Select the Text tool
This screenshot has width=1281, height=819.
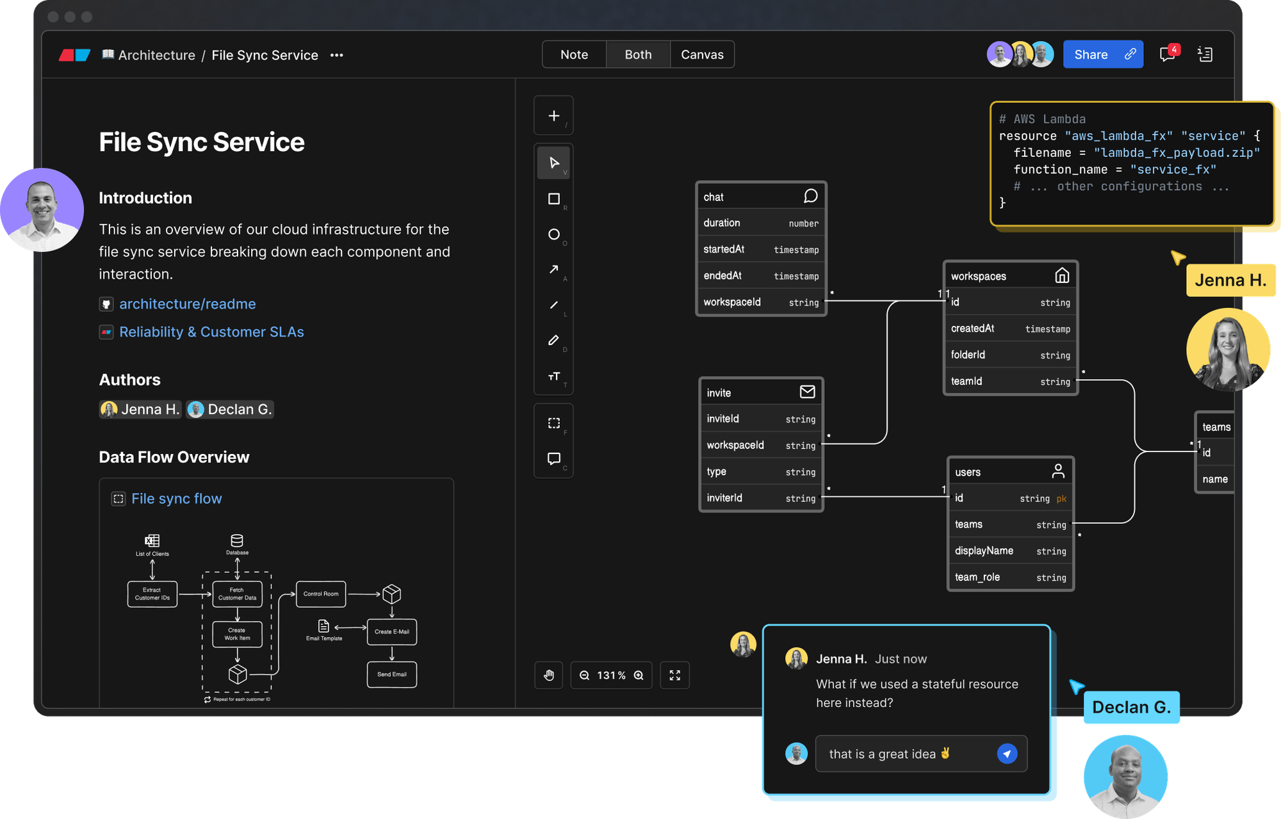click(553, 377)
